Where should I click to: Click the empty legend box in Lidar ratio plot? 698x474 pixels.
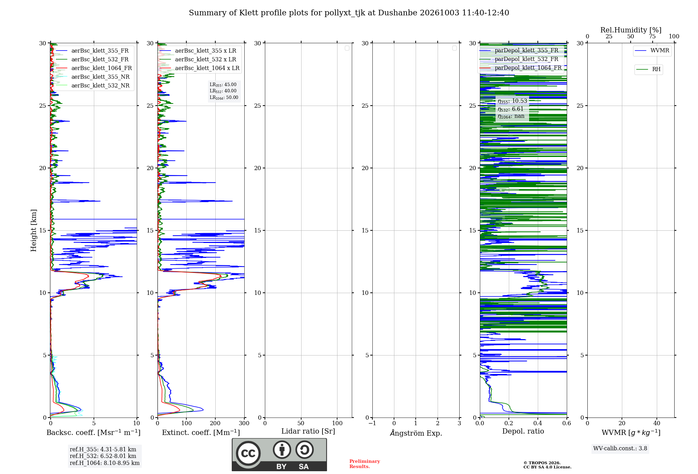(x=347, y=48)
